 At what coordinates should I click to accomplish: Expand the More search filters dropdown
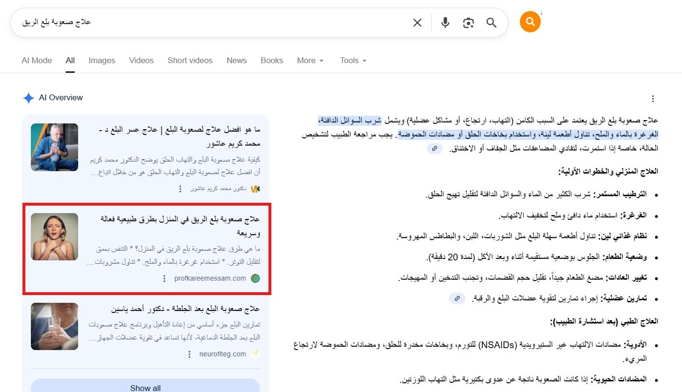pos(310,61)
